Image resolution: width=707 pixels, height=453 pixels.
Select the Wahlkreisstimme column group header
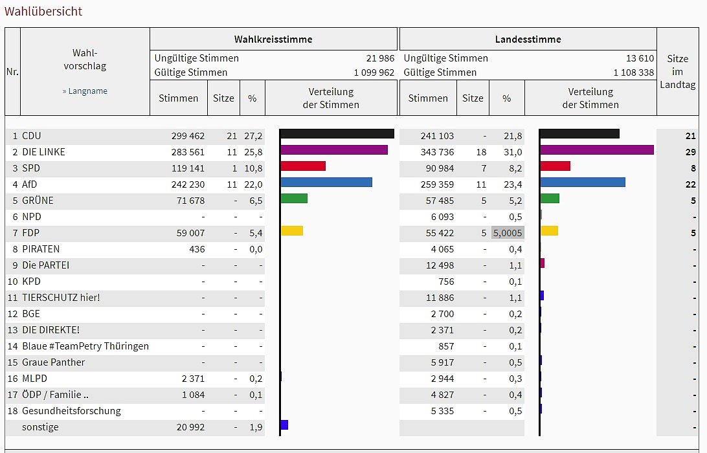(273, 39)
